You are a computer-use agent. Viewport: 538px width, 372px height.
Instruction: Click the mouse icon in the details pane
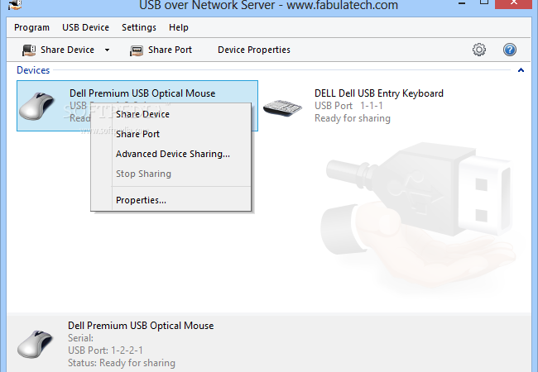point(36,344)
